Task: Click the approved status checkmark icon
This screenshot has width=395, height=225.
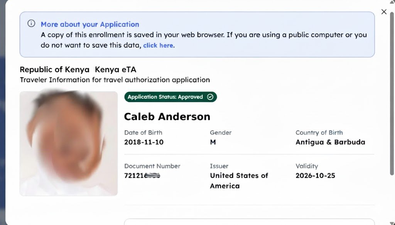Action: (210, 97)
